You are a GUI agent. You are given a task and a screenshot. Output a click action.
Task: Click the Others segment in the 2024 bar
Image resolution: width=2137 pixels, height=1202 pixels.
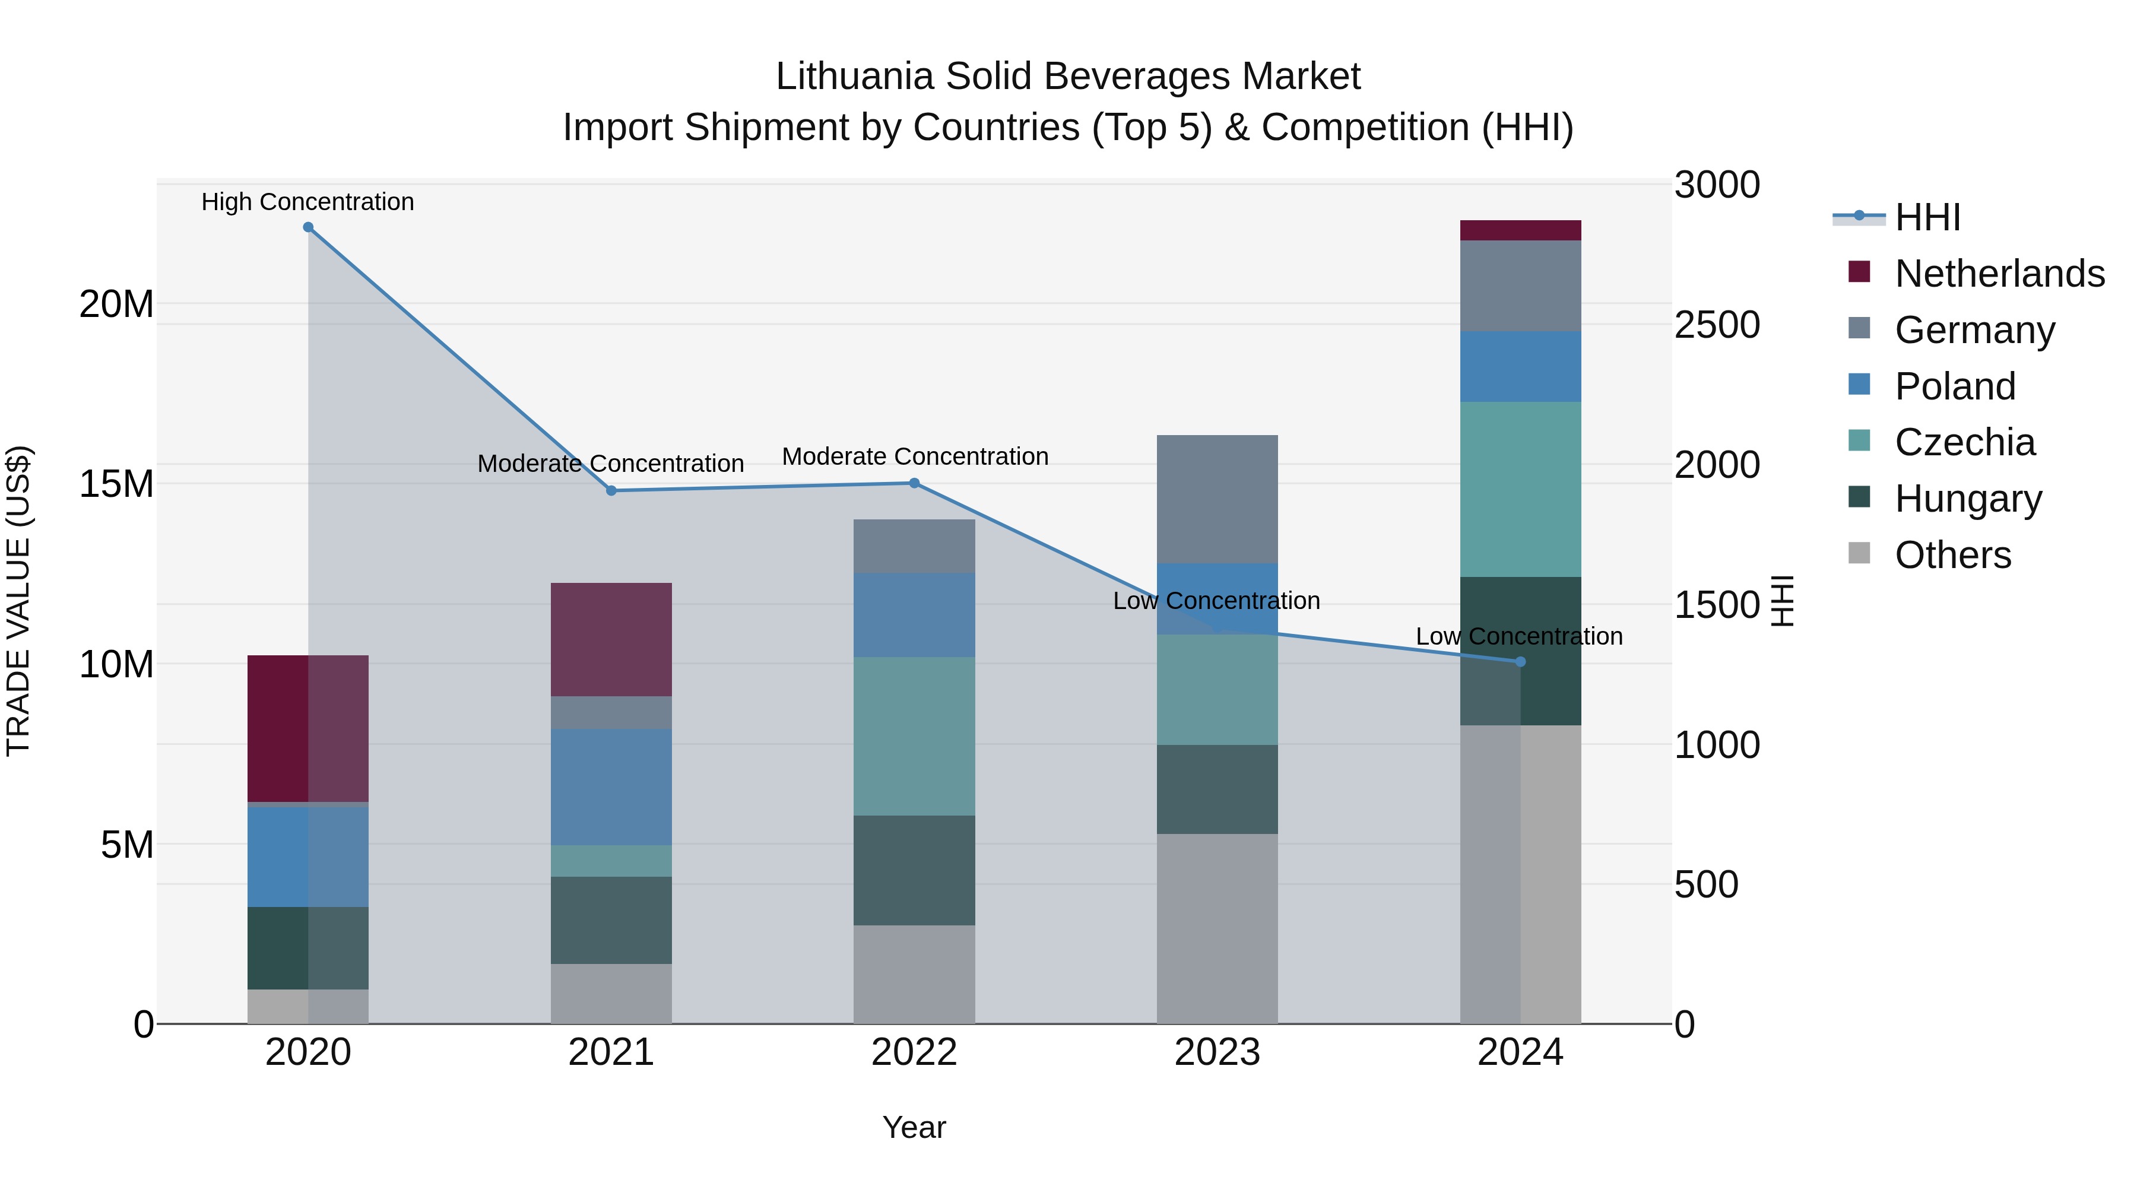(x=1521, y=874)
